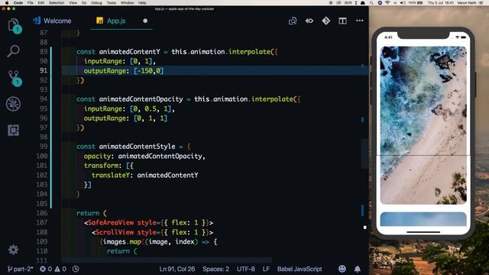This screenshot has height=275, width=489.
Task: Click on animatedContentY variable on line 89
Action: (129, 51)
